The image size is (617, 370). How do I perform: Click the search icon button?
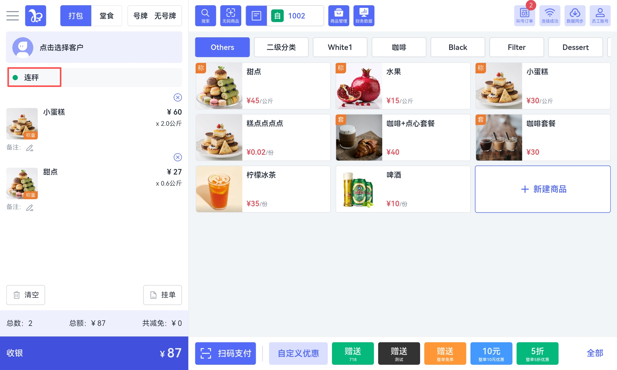(x=205, y=16)
